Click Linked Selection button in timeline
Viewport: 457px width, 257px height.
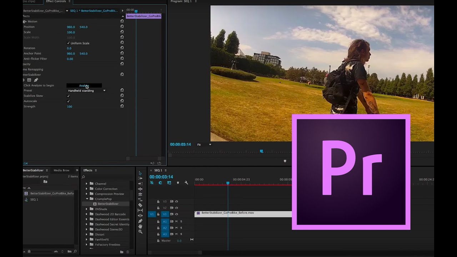coord(169,183)
